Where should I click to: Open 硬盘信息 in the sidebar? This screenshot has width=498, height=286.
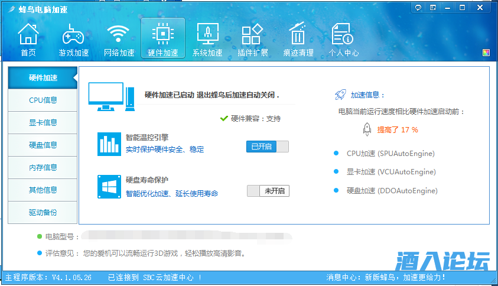(43, 145)
